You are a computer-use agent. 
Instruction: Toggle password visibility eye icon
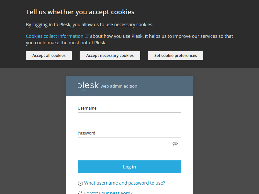(175, 144)
